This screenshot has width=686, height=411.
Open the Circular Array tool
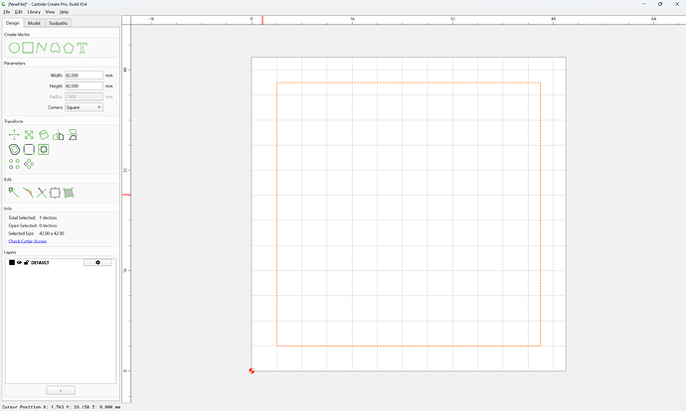(29, 164)
